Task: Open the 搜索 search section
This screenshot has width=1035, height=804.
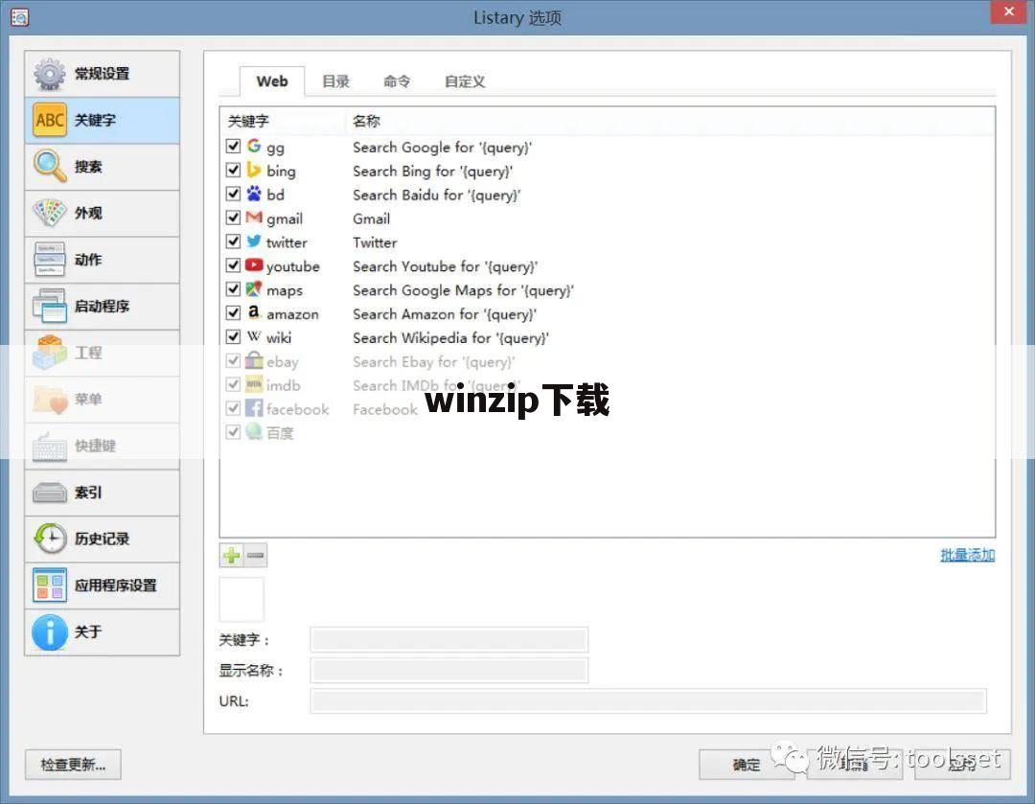Action: 102,167
